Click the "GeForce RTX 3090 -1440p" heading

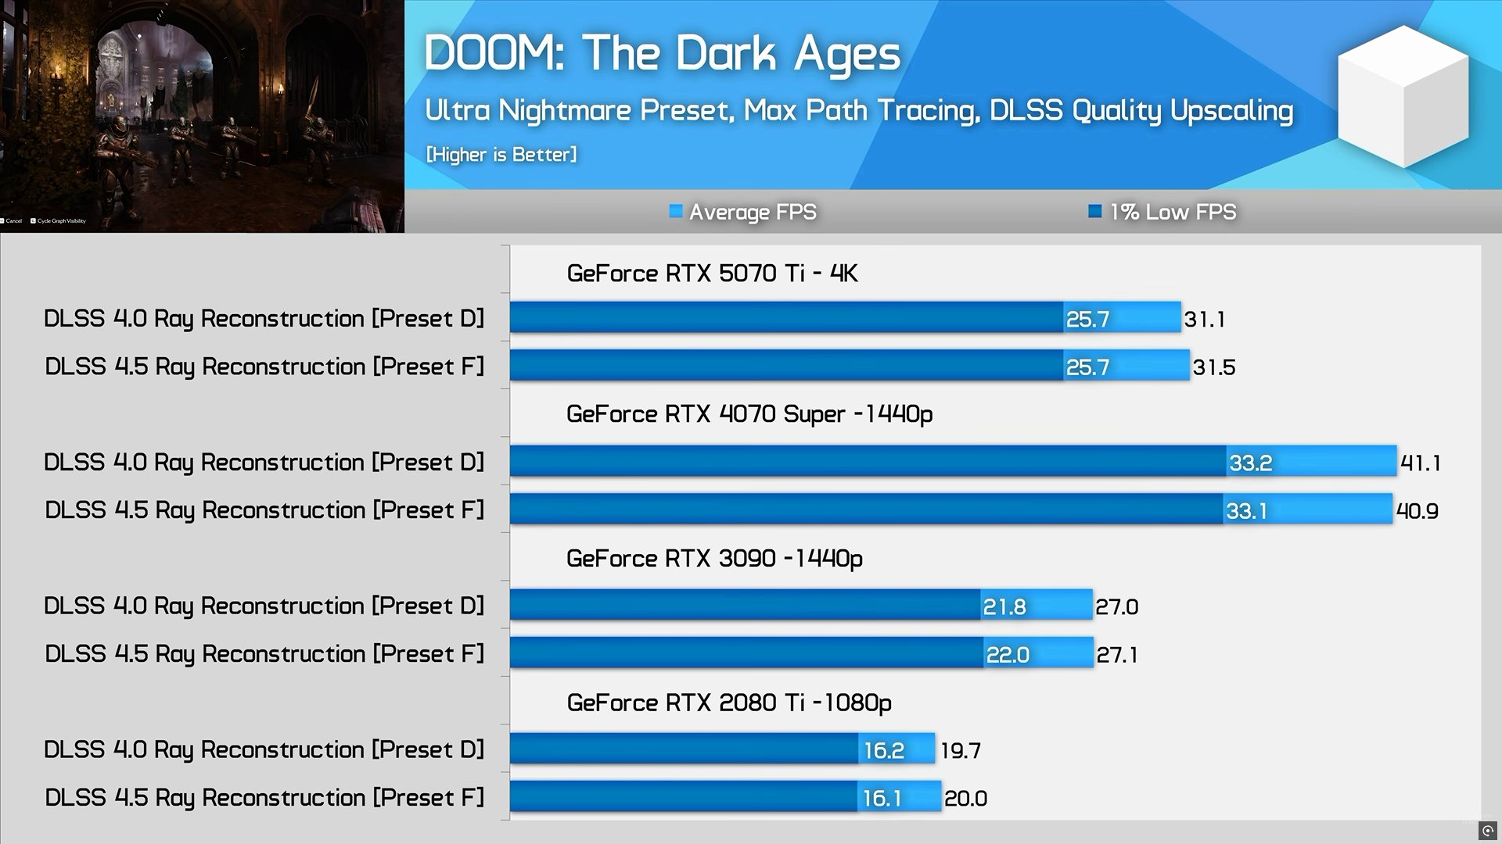click(x=714, y=558)
